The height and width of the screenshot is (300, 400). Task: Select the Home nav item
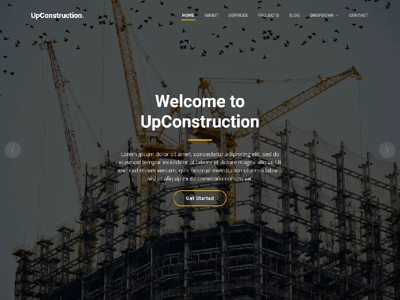point(188,15)
